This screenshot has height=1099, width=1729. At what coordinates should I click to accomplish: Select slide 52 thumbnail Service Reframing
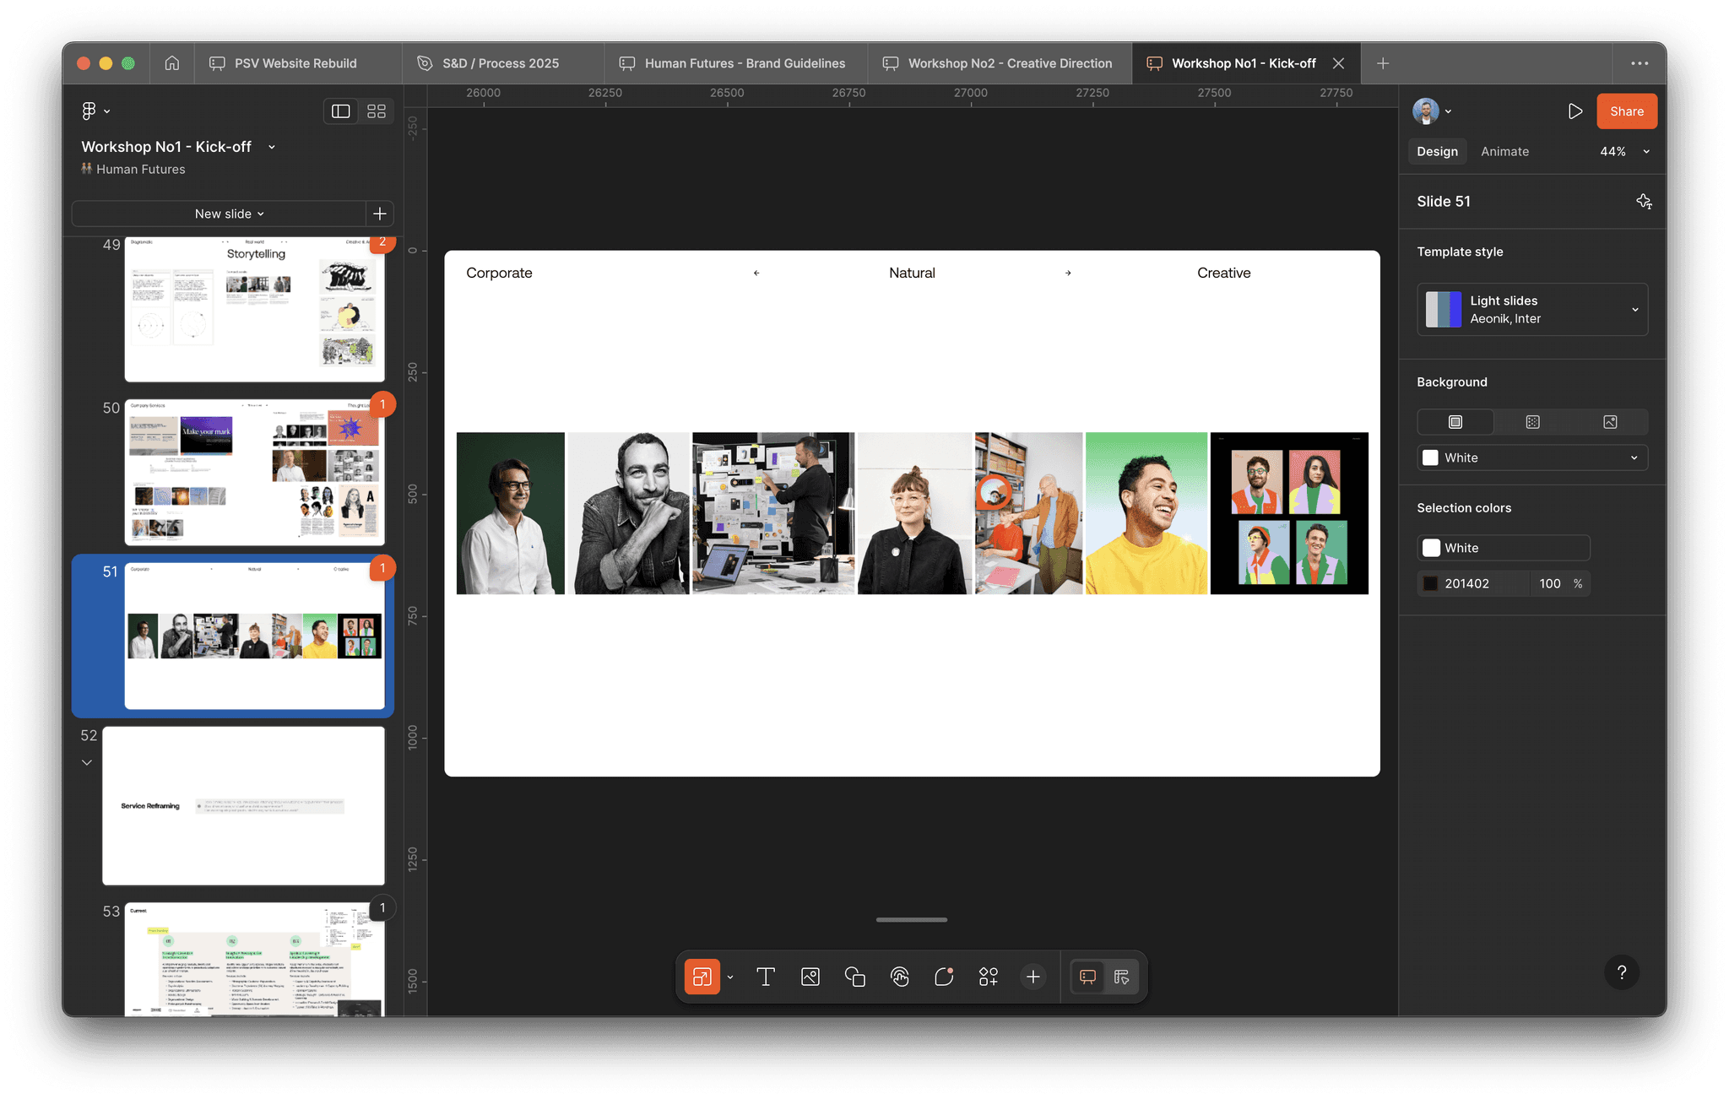(243, 805)
